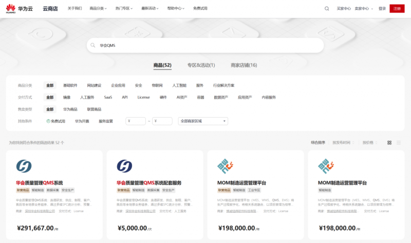The height and width of the screenshot is (243, 411).
Task: Sort results by 按价格 arrow
Action: point(376,143)
